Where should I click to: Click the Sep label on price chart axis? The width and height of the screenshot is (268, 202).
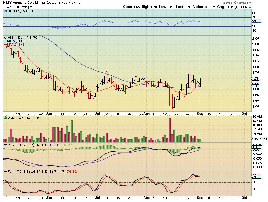coord(200,114)
